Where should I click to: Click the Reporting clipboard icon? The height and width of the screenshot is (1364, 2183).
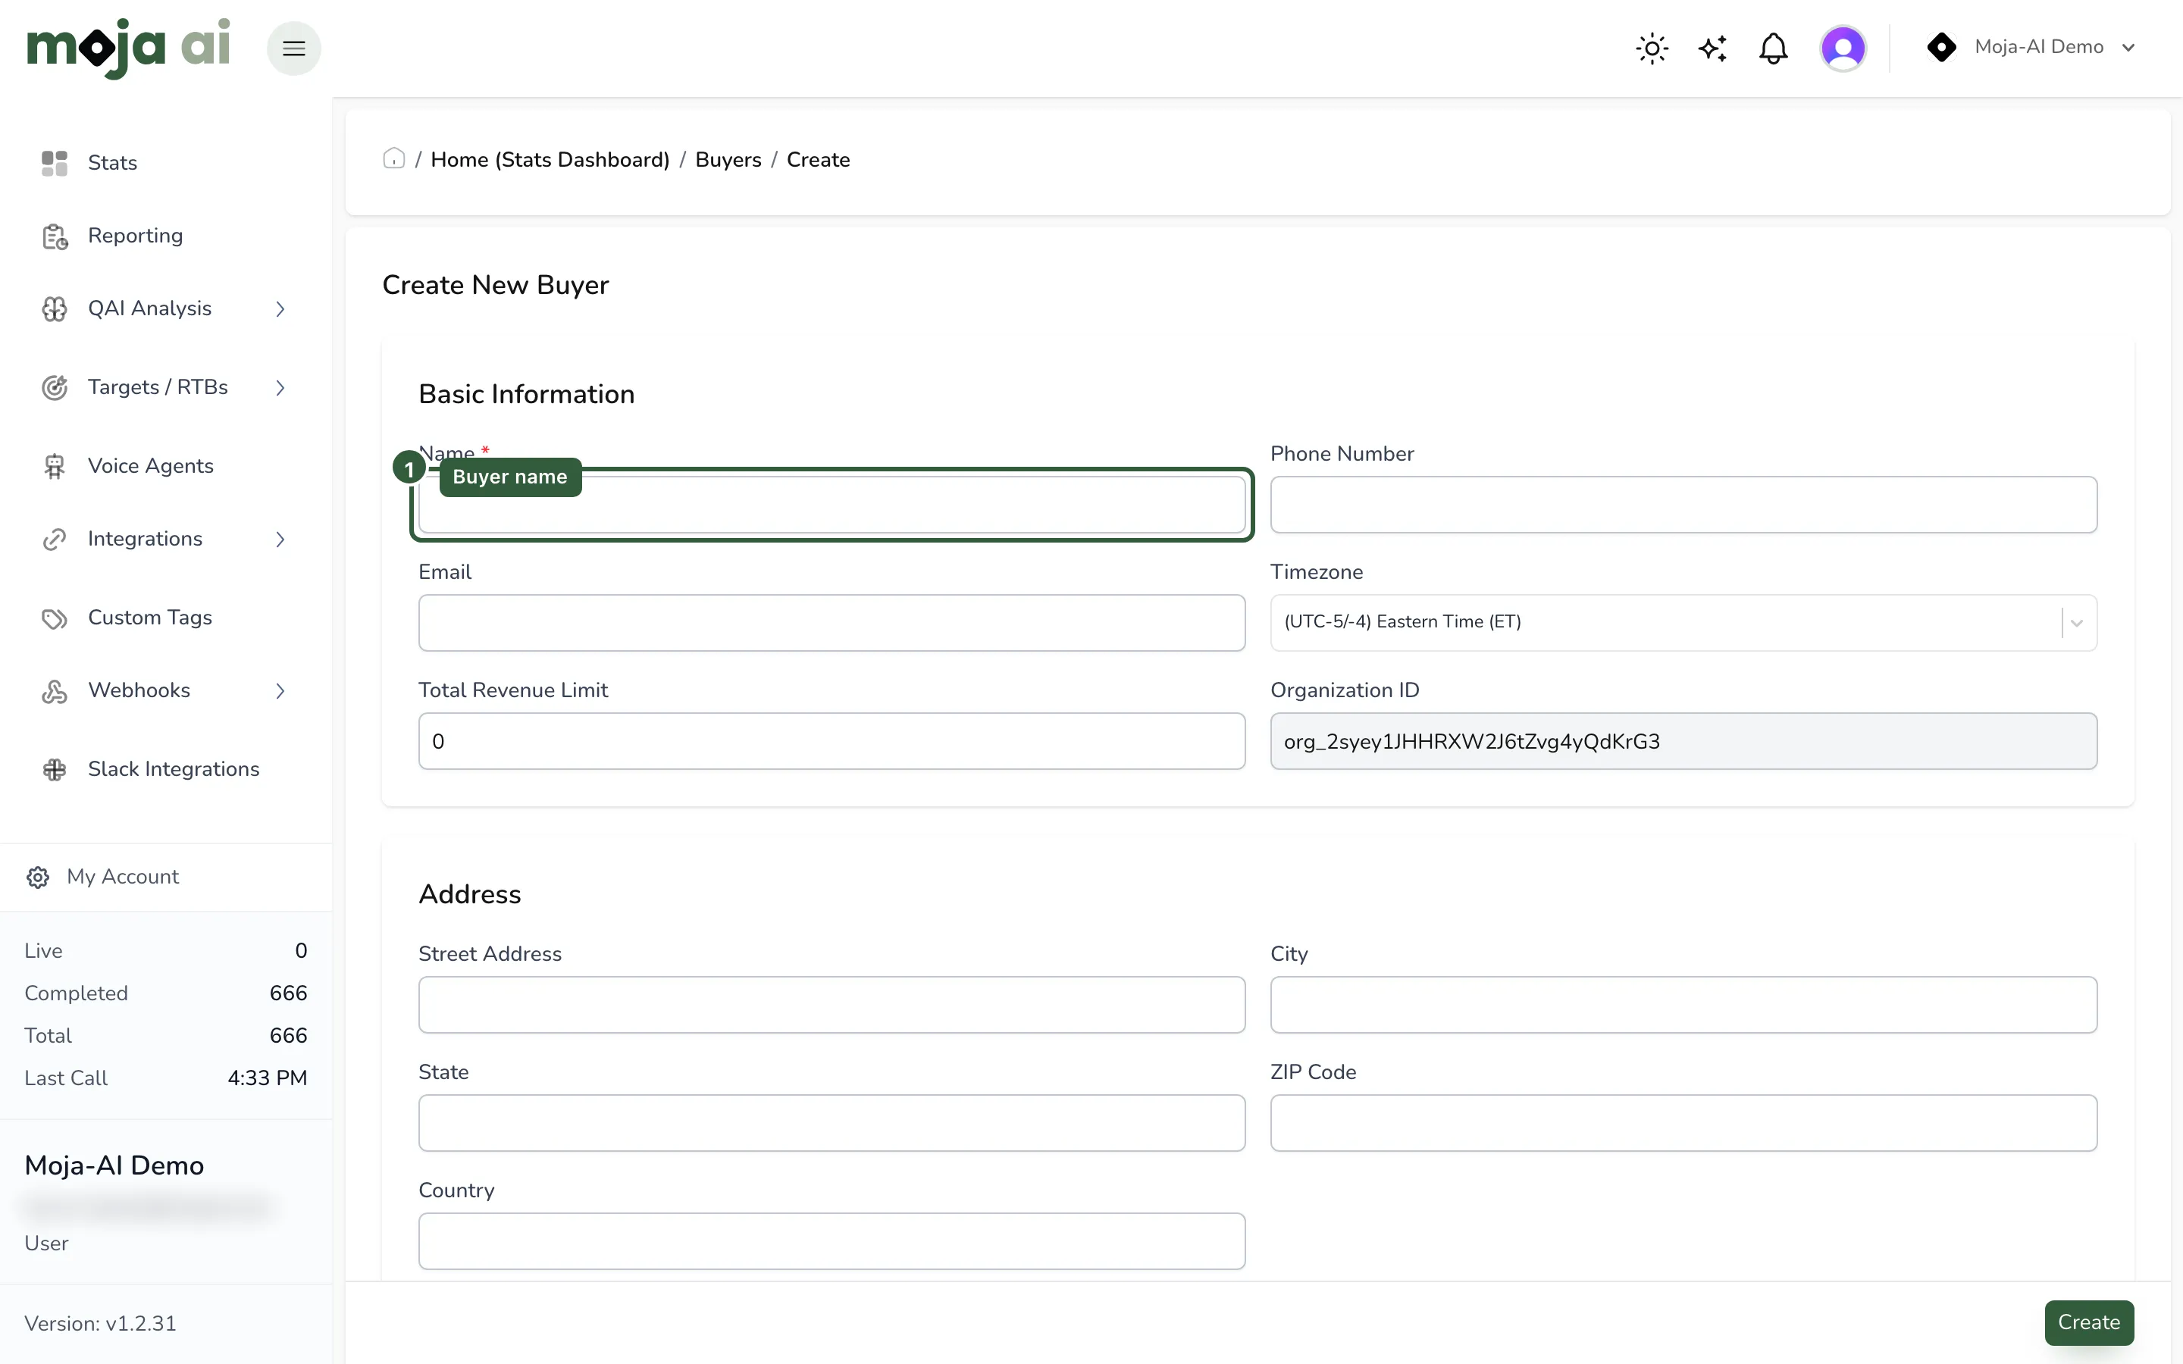[x=54, y=236]
